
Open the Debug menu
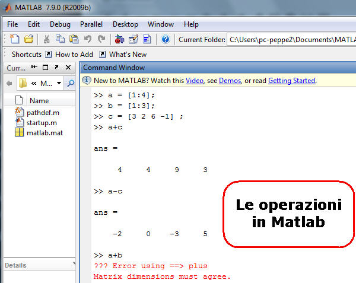[60, 24]
